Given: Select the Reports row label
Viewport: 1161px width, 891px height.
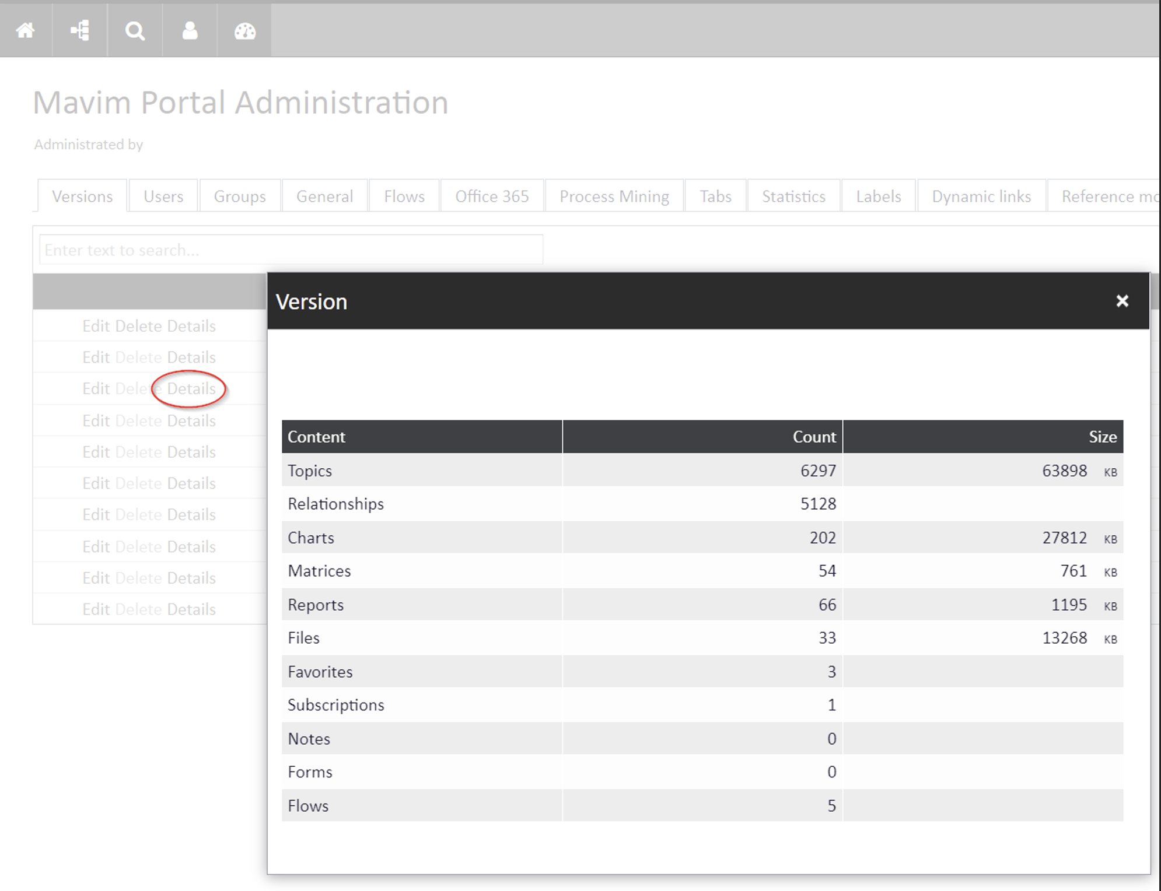Looking at the screenshot, I should [x=316, y=605].
